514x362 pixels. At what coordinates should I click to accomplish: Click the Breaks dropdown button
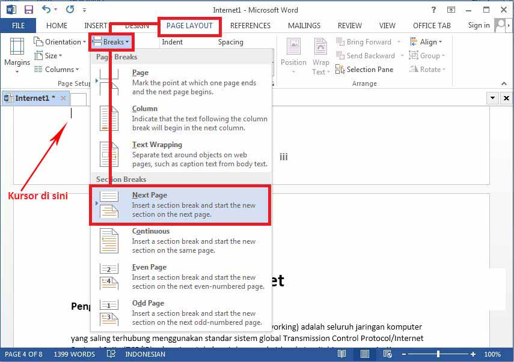111,42
